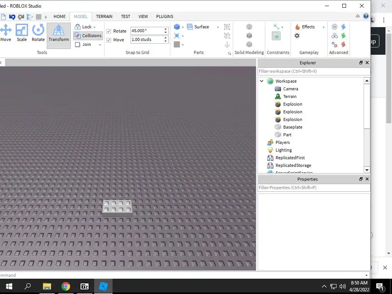Click the blue script scroll icon
392x294 pixels.
tap(343, 27)
